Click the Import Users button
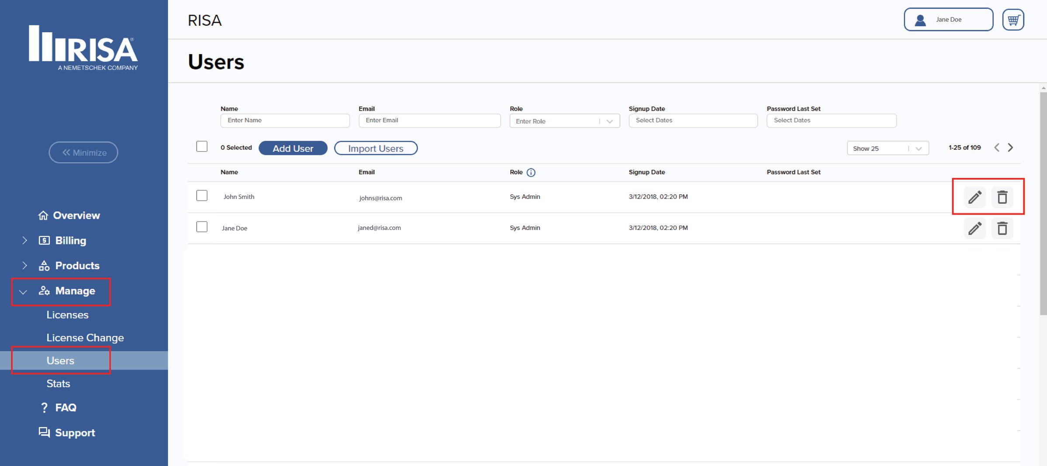The image size is (1047, 466). click(x=376, y=148)
